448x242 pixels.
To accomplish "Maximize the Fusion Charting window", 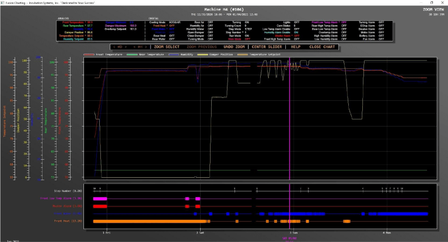I will coord(431,2).
